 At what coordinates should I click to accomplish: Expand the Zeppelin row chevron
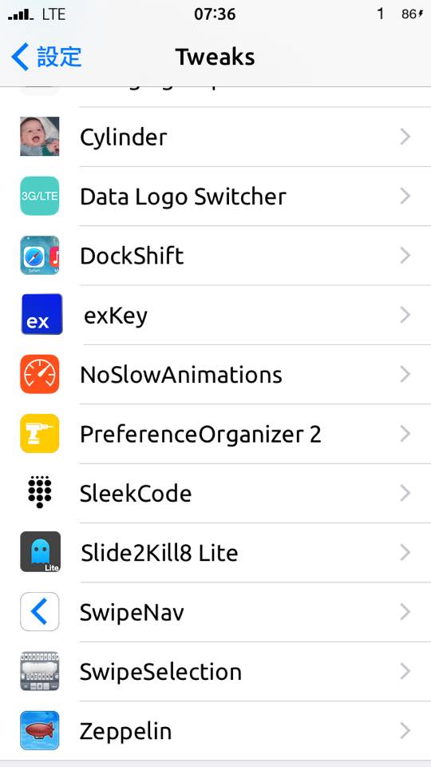[x=405, y=731]
